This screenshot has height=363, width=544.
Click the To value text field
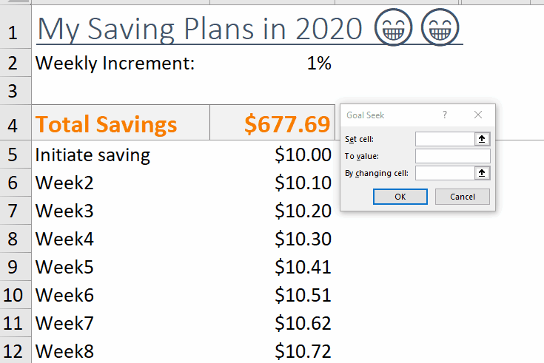[452, 156]
